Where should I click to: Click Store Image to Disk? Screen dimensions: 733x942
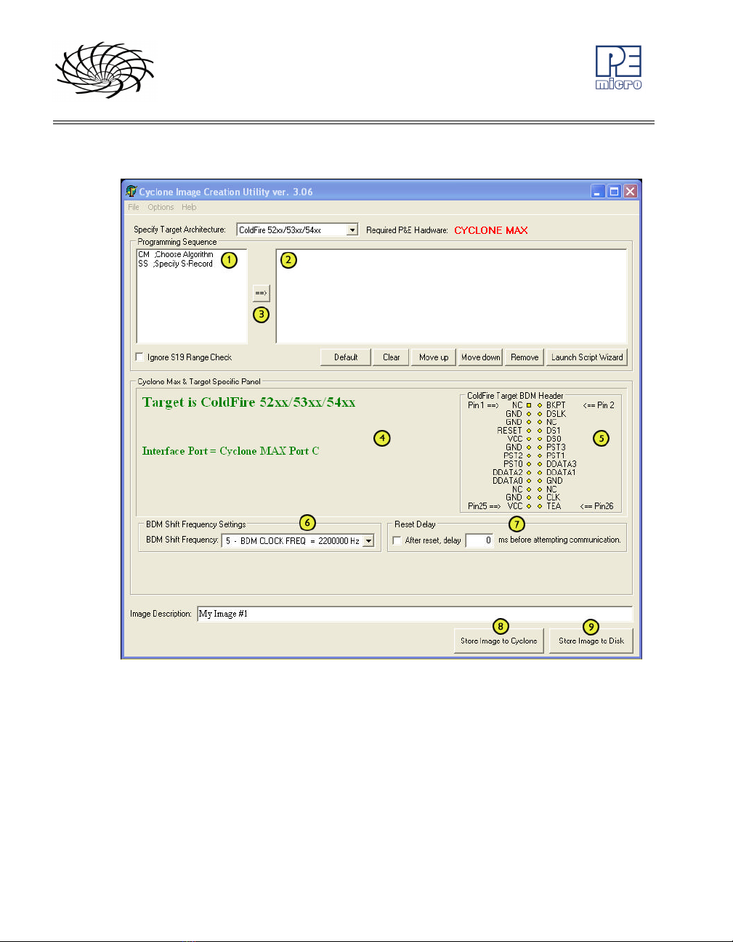click(x=591, y=641)
